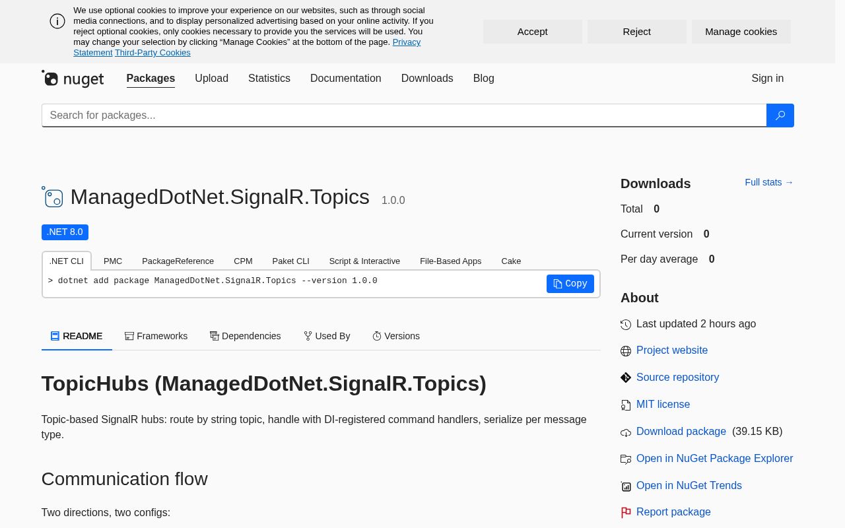
Task: Show the Dependencies tab
Action: 246,336
